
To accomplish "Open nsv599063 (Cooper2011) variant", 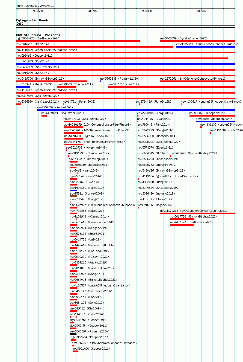I will (x=75, y=85).
